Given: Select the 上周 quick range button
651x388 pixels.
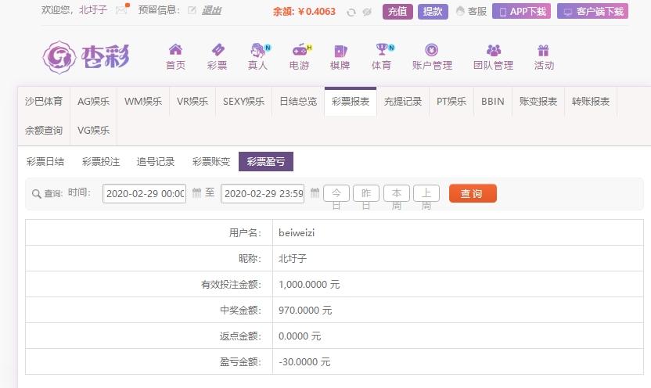Looking at the screenshot, I should (426, 194).
